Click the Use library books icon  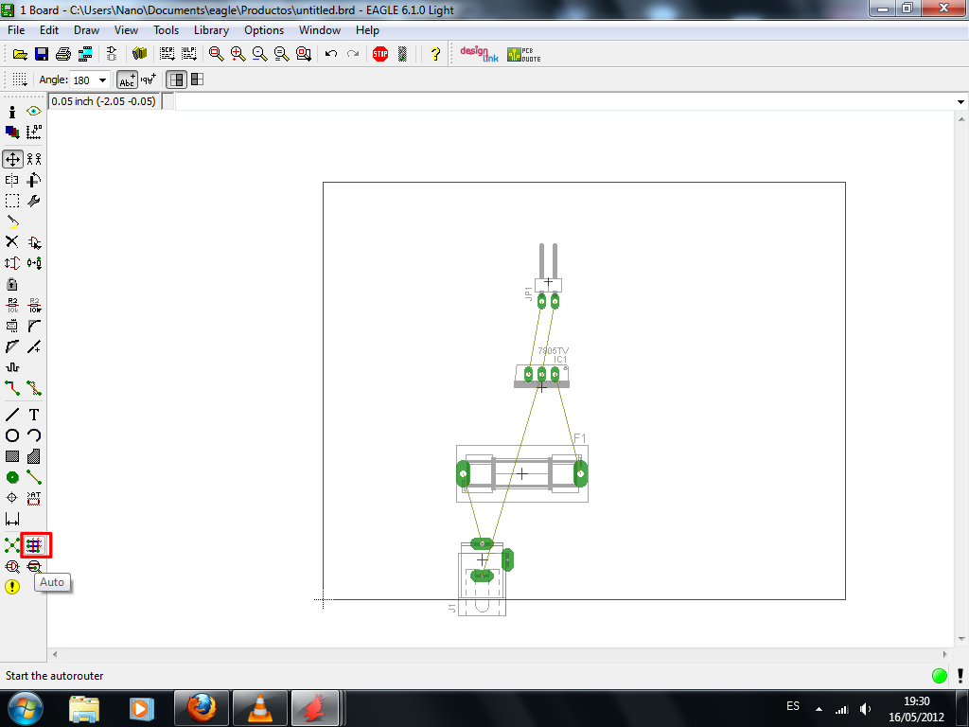140,54
